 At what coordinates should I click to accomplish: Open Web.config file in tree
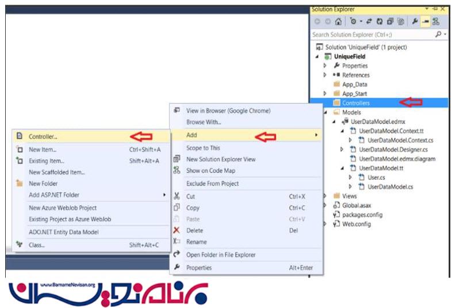click(x=356, y=224)
